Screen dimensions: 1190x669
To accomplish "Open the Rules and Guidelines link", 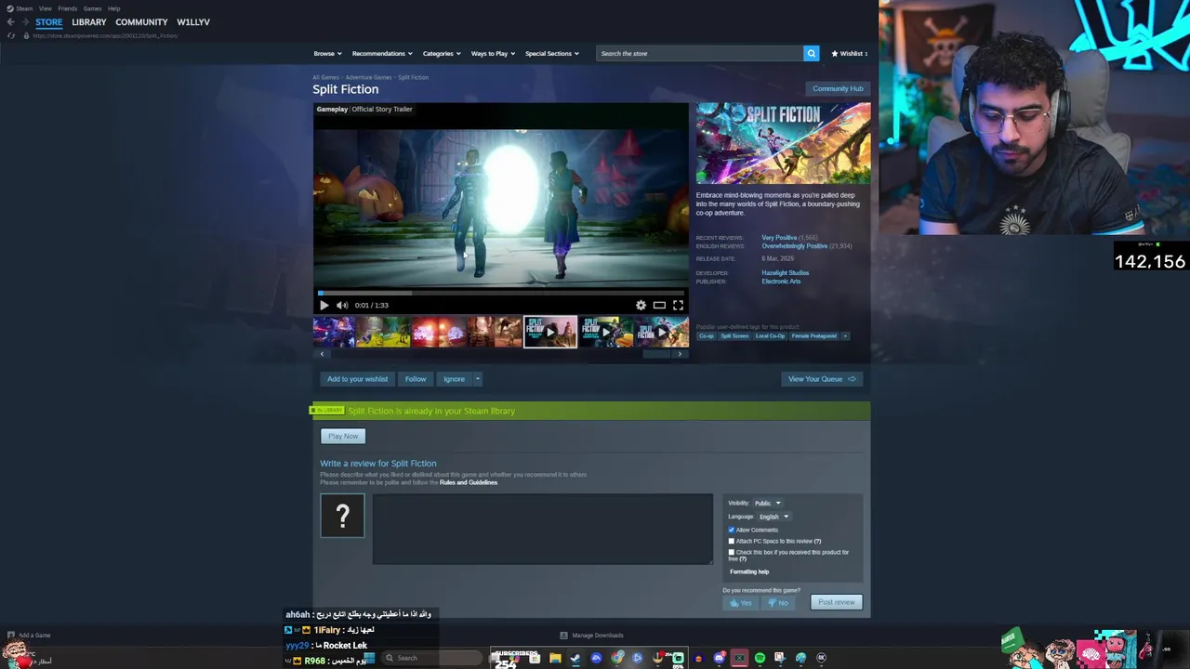I will 469,482.
